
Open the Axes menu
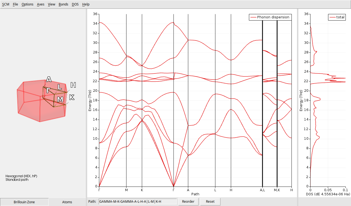(x=41, y=4)
